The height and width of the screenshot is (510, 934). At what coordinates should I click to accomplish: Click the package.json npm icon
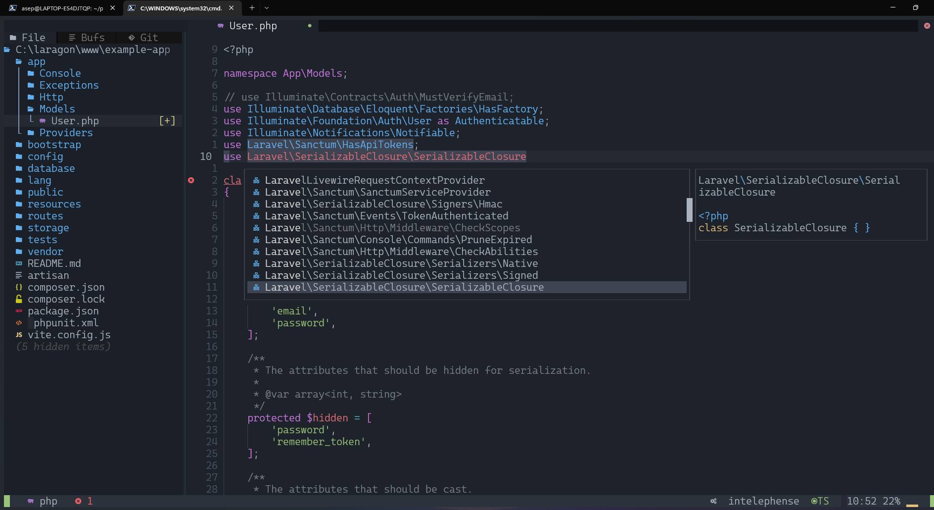(19, 311)
